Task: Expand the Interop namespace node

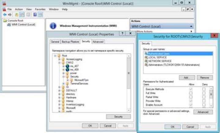Action: click(x=59, y=101)
